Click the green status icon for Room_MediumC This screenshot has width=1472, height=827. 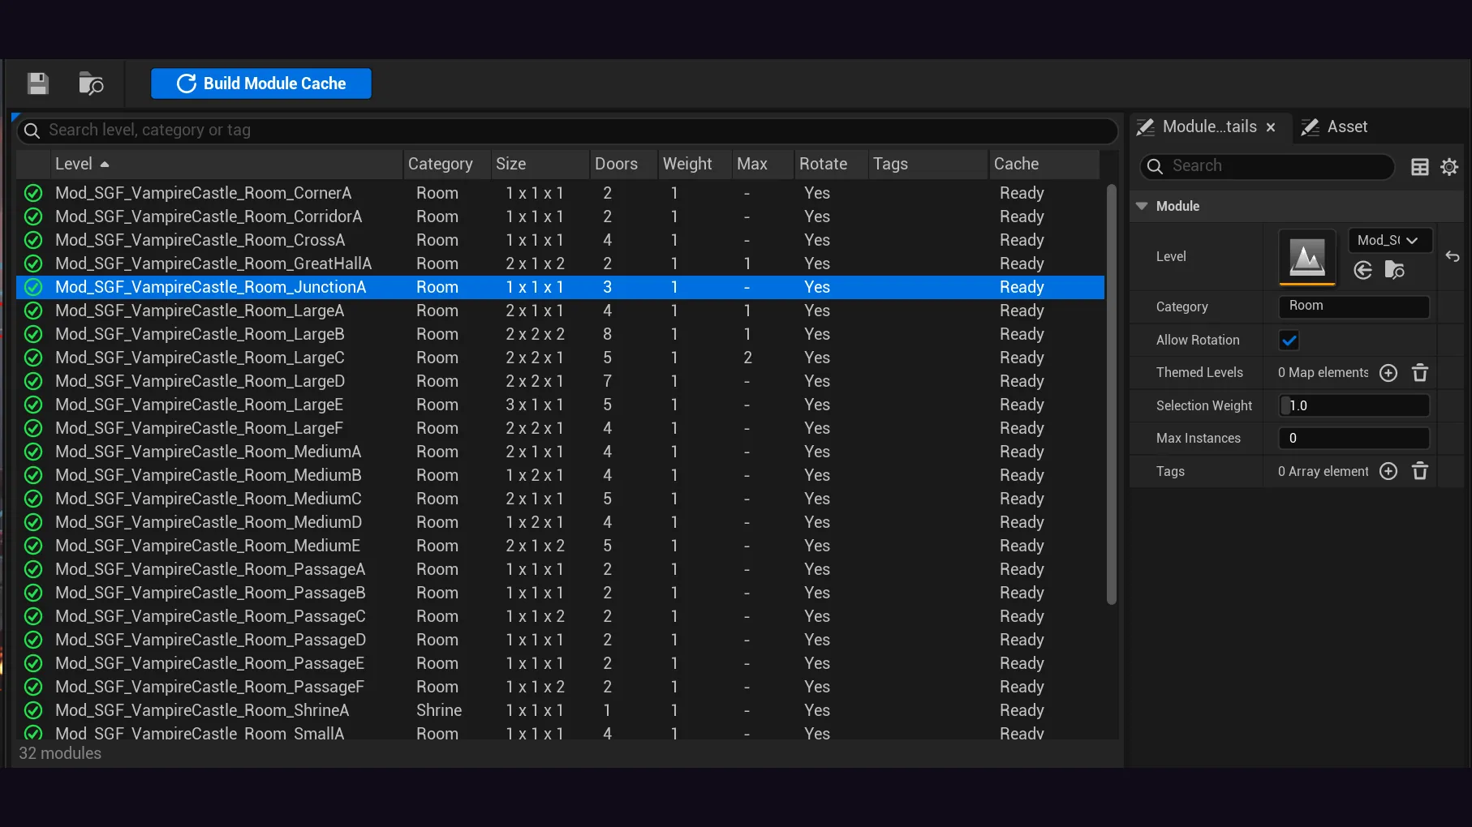pyautogui.click(x=33, y=499)
